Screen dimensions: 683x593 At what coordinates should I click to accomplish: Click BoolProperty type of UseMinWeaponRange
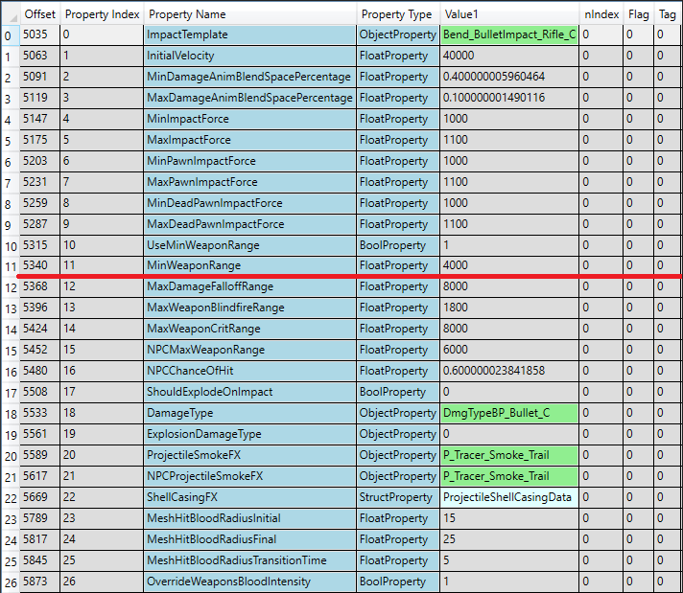coord(398,245)
